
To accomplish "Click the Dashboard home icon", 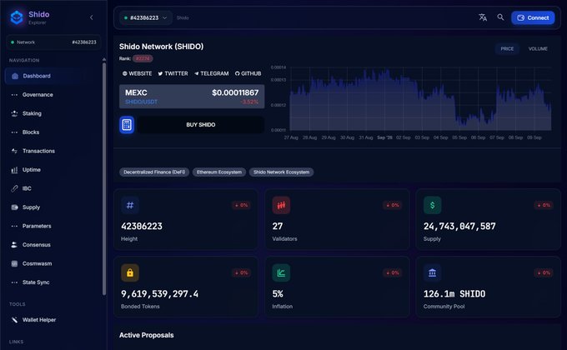I will pos(15,76).
